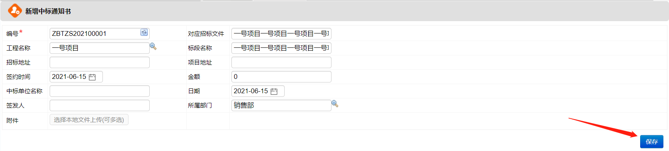669x151 pixels.
Task: Open calendar icon in 日期 field
Action: click(x=274, y=91)
